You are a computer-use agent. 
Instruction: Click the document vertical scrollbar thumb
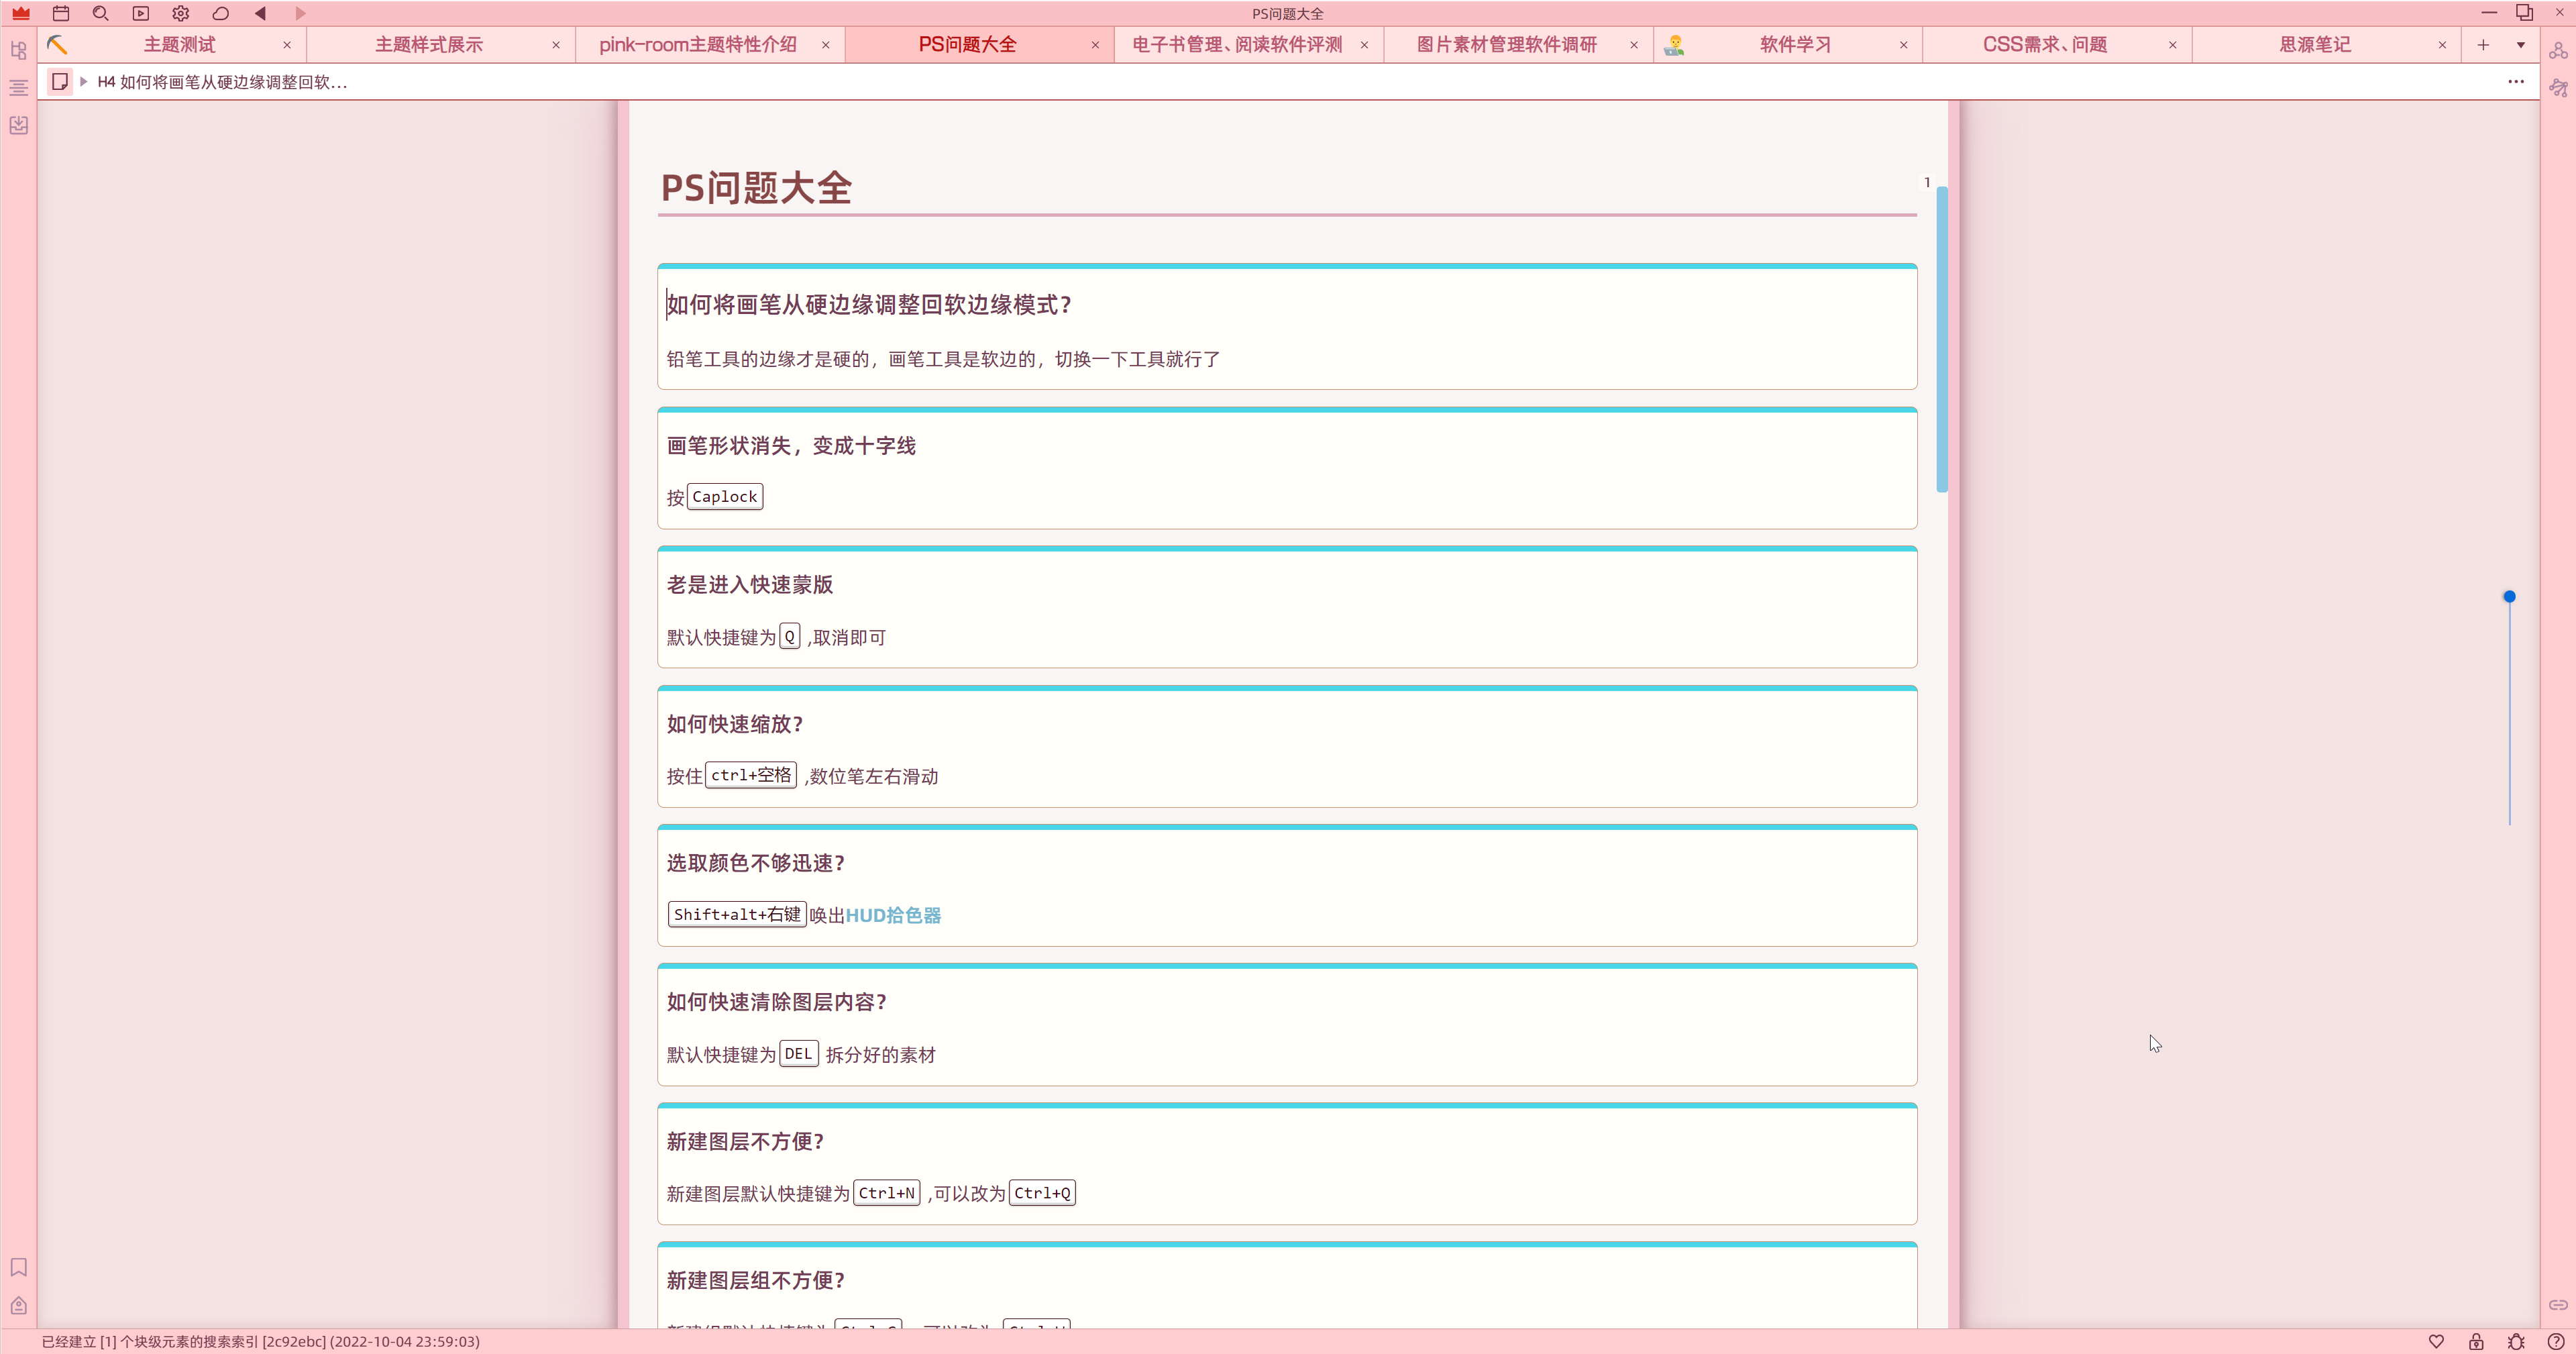[1941, 340]
